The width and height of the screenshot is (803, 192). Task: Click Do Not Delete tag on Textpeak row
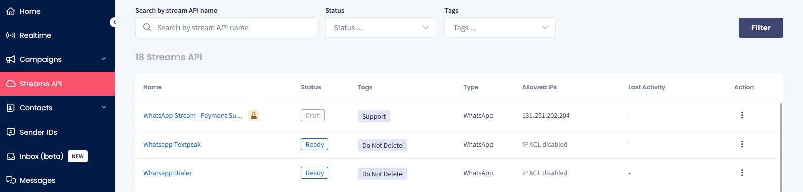click(382, 145)
